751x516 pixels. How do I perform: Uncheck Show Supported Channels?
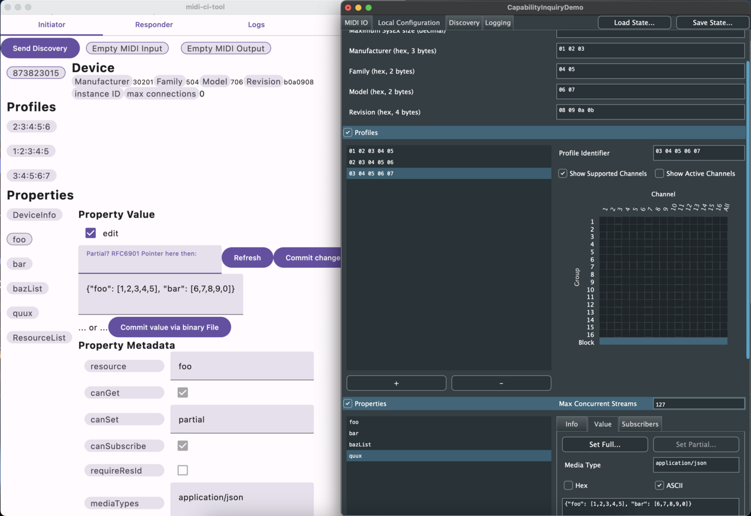pos(563,174)
